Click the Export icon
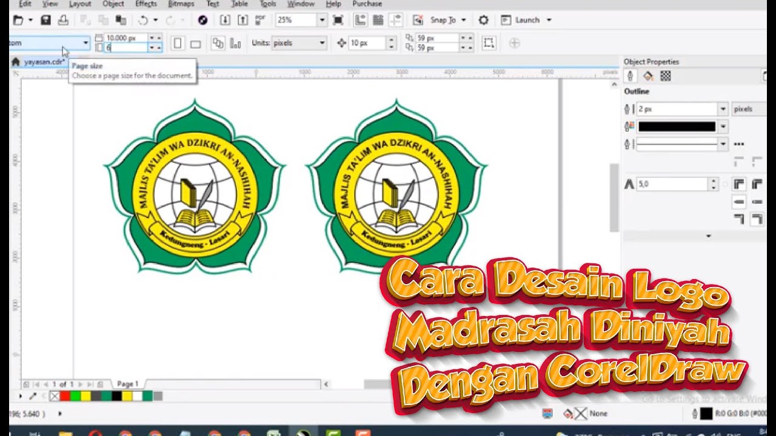776x436 pixels. (242, 20)
